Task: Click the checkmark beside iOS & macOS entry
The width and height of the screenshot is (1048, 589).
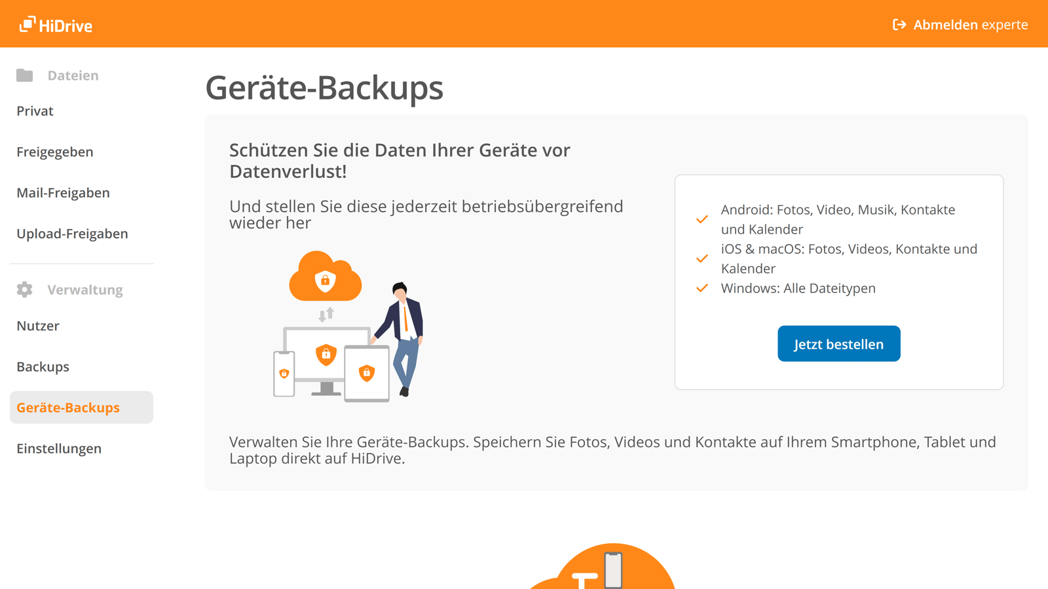Action: click(702, 258)
